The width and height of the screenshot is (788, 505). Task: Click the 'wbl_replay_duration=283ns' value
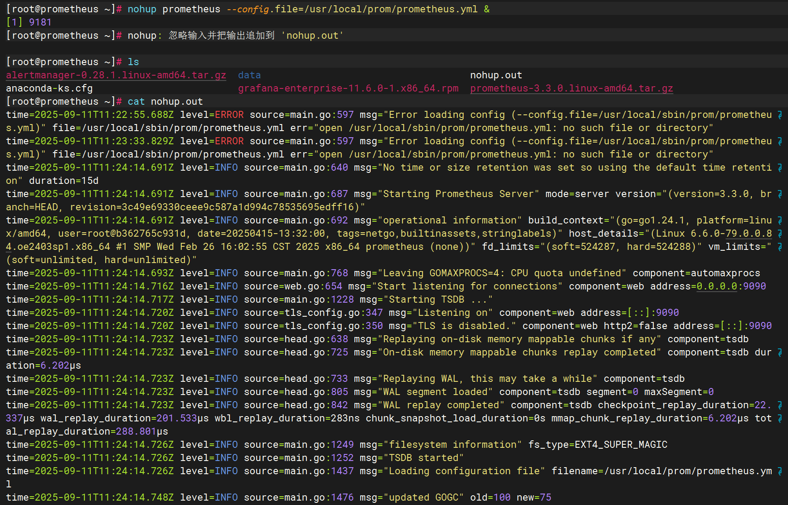287,418
